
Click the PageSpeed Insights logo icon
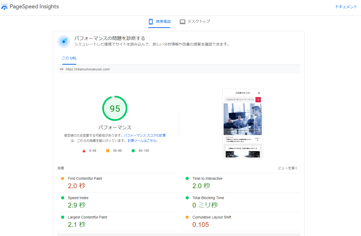4,7
